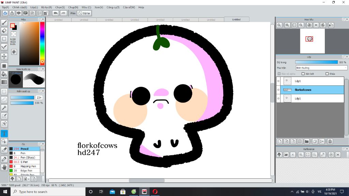The height and width of the screenshot is (196, 349).
Task: Select the Pencil brush
Action: point(25,149)
